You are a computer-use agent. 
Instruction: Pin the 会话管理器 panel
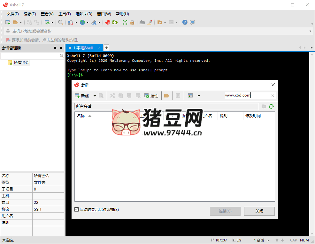pyautogui.click(x=55, y=48)
